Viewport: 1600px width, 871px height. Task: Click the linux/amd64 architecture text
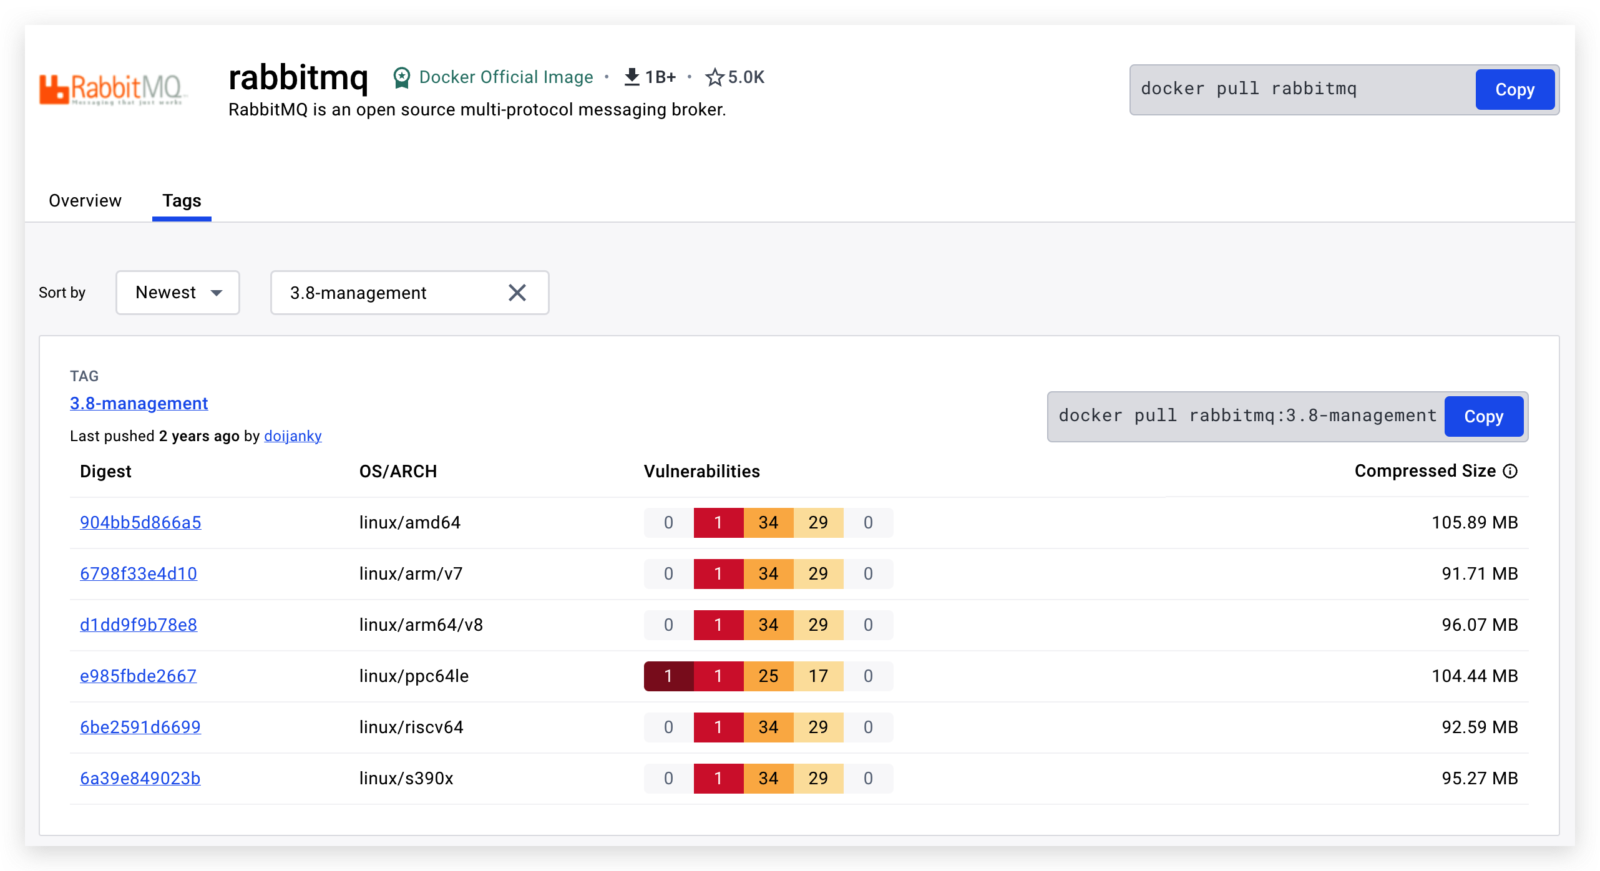410,523
